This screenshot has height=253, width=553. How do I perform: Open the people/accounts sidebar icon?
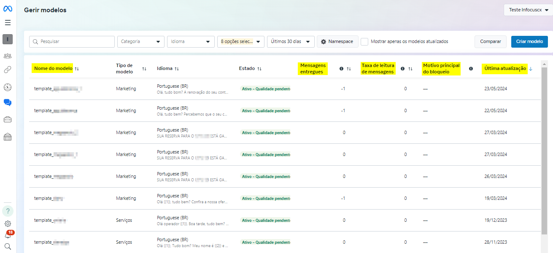8,56
